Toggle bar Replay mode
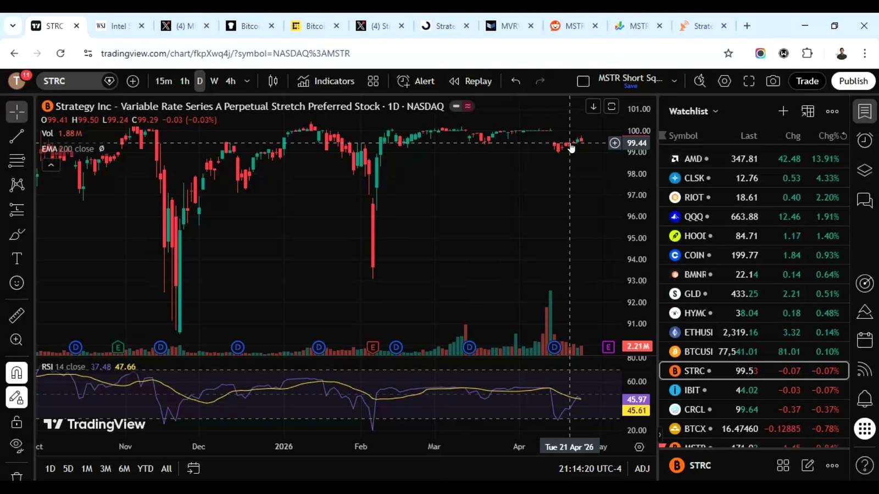 pos(470,81)
